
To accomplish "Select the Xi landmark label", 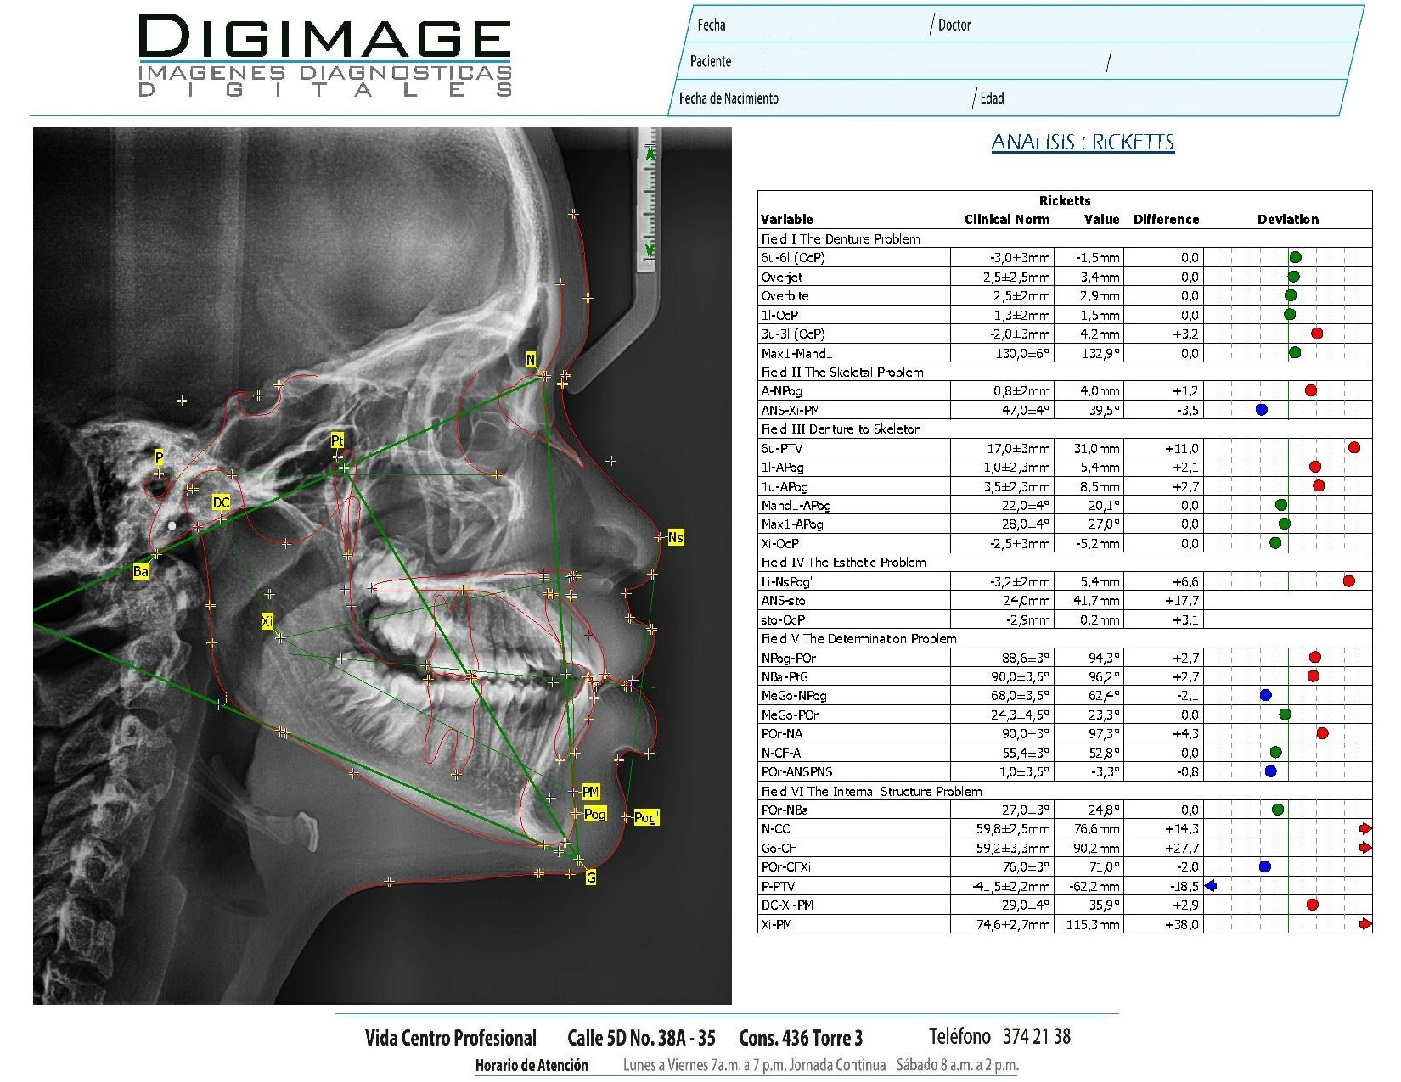I will coord(267,622).
